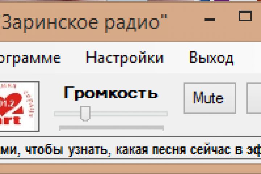261x174 pixels.
Task: Click the Heart radio station logo
Action: pyautogui.click(x=18, y=107)
